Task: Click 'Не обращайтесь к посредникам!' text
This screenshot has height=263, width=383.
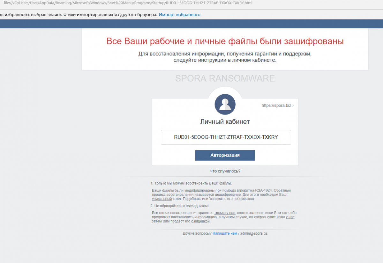Action: tap(182, 206)
